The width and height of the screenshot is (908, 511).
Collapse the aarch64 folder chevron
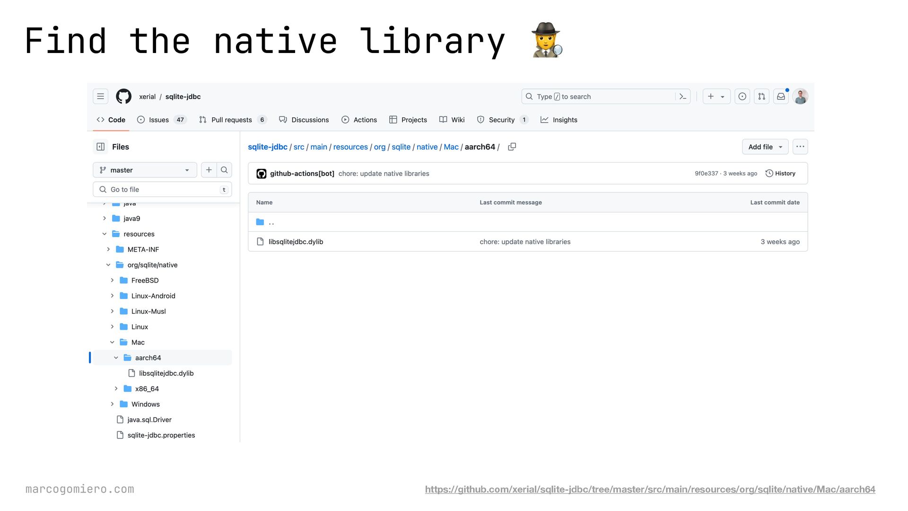point(116,358)
